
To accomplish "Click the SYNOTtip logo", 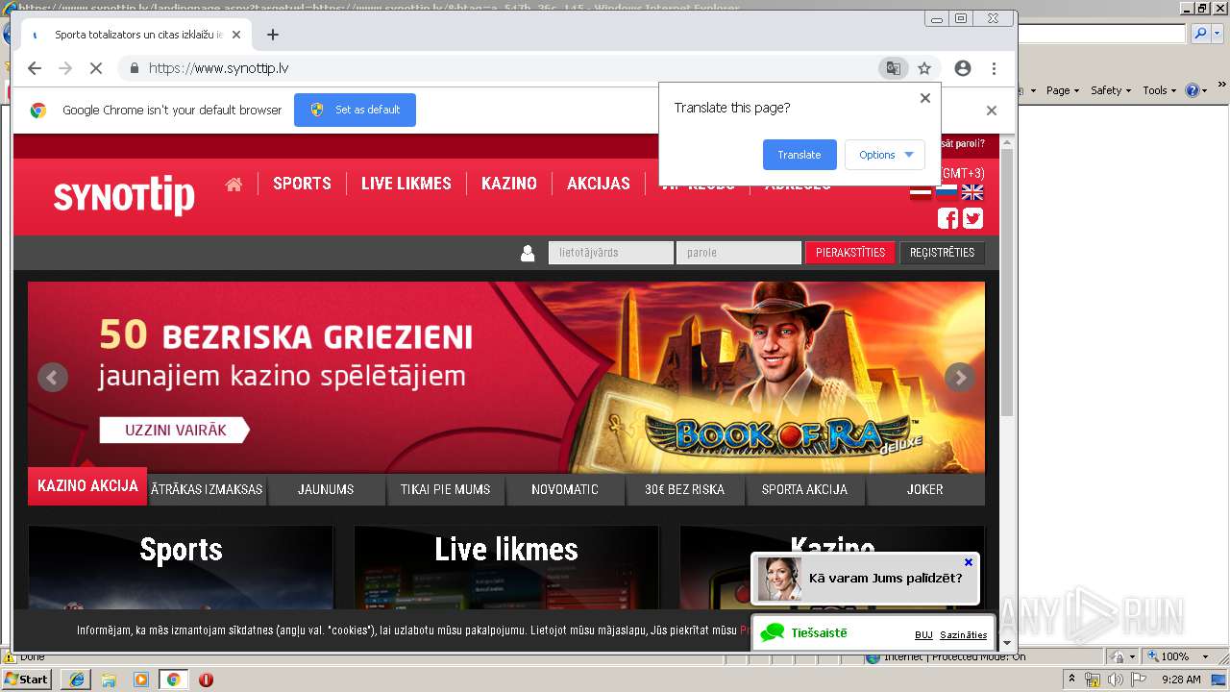I will 124,196.
